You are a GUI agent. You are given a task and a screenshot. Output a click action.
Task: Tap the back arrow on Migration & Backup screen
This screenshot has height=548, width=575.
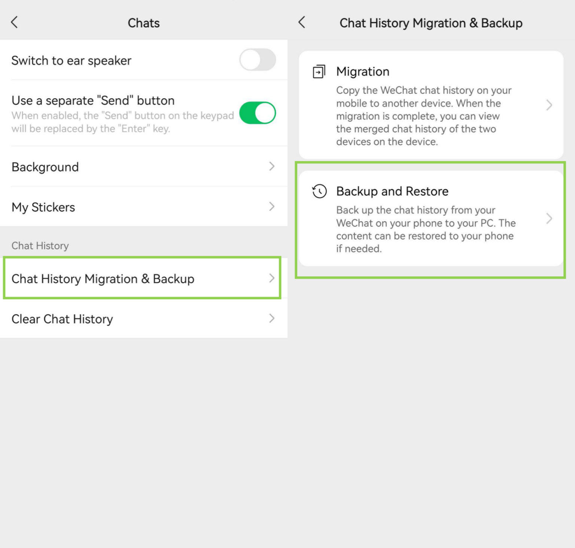(302, 22)
